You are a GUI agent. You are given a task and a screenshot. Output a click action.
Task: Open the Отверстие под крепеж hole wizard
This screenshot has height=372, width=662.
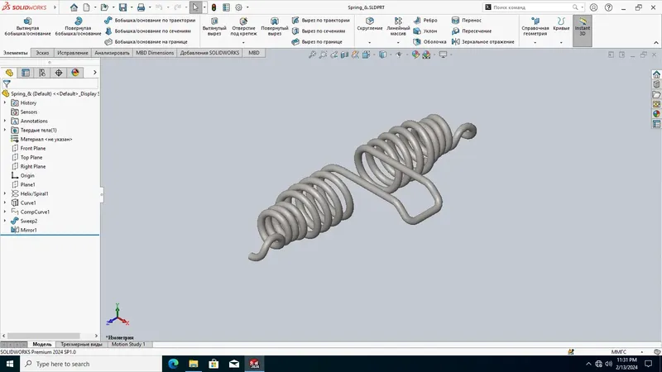point(243,26)
